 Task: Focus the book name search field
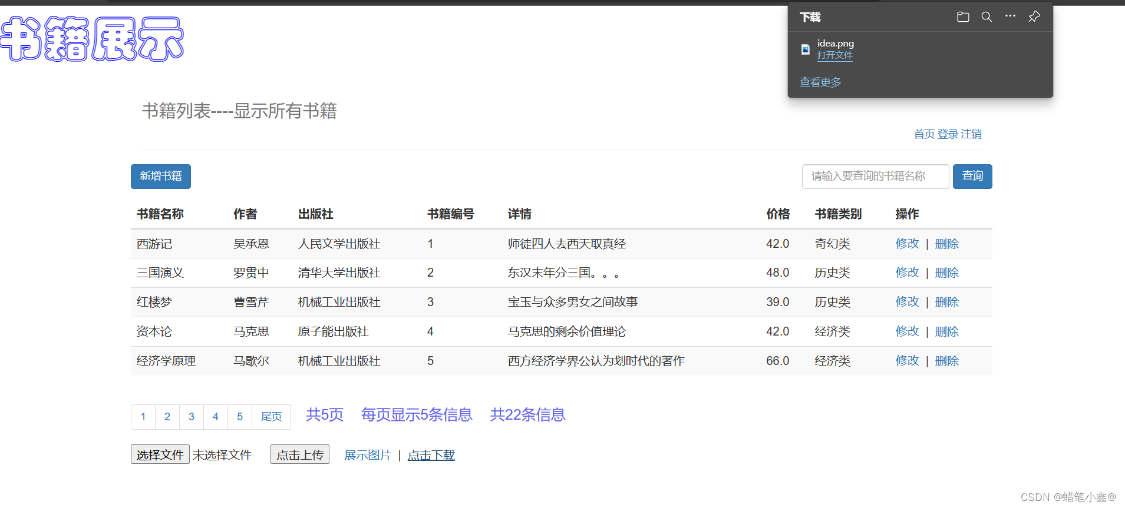tap(875, 177)
